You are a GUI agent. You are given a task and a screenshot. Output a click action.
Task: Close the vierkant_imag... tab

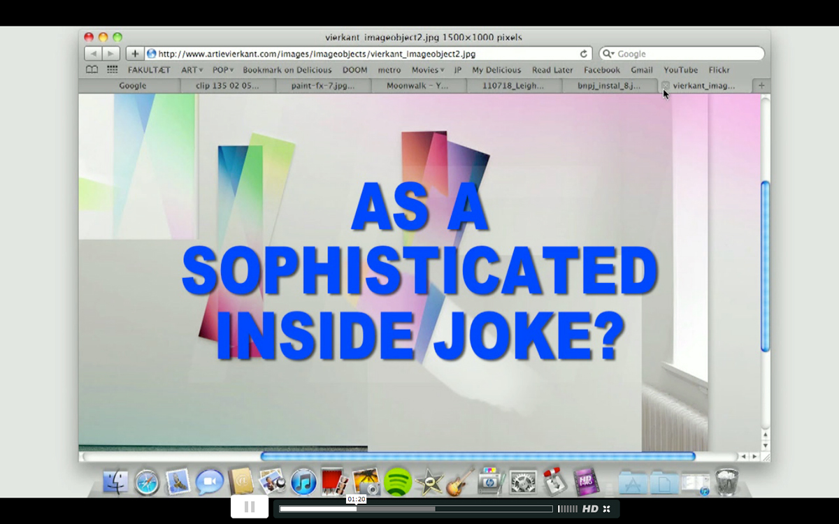click(666, 86)
